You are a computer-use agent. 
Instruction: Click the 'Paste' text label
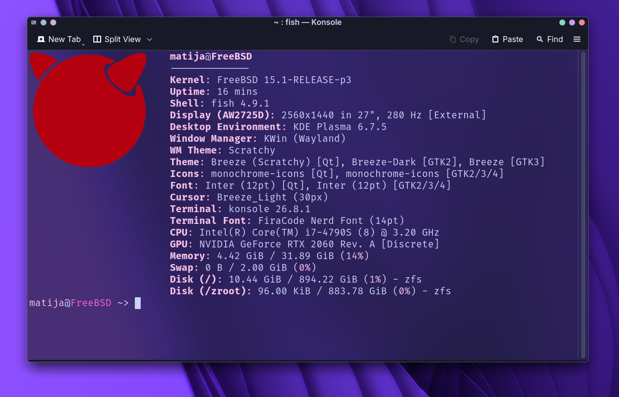pos(513,39)
